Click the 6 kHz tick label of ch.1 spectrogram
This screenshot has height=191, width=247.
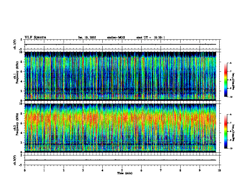pos(22,71)
